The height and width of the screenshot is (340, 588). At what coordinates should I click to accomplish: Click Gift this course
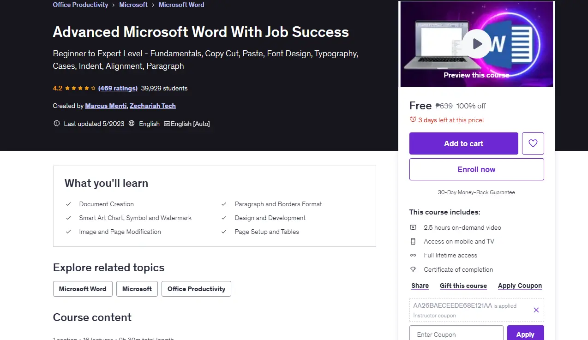click(463, 286)
